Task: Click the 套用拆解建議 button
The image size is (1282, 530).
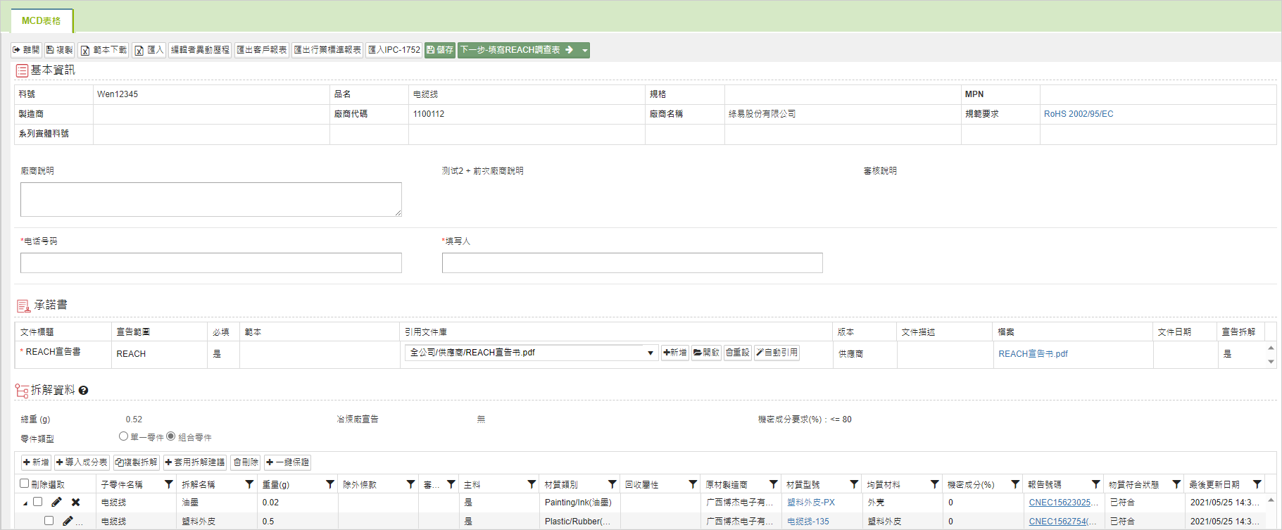Action: click(x=195, y=462)
